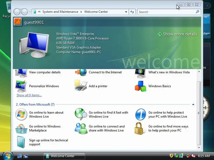Click Show Desktop in Quick Launch

click(19, 156)
